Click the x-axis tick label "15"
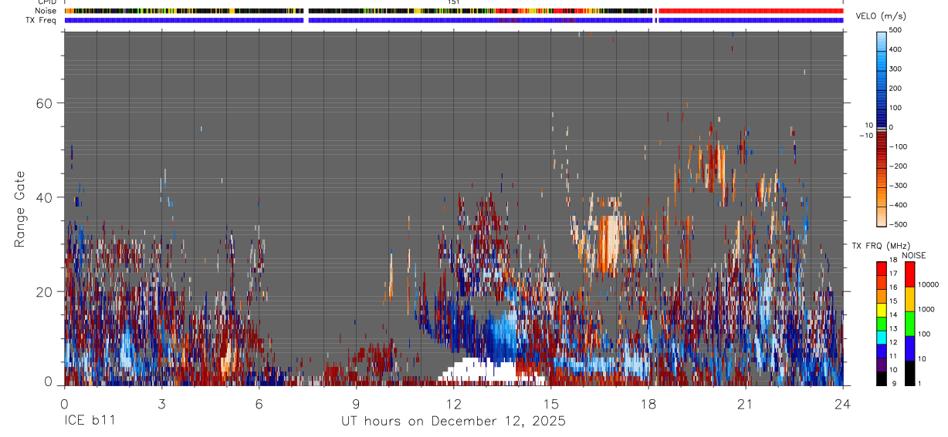The height and width of the screenshot is (437, 948). click(x=551, y=404)
